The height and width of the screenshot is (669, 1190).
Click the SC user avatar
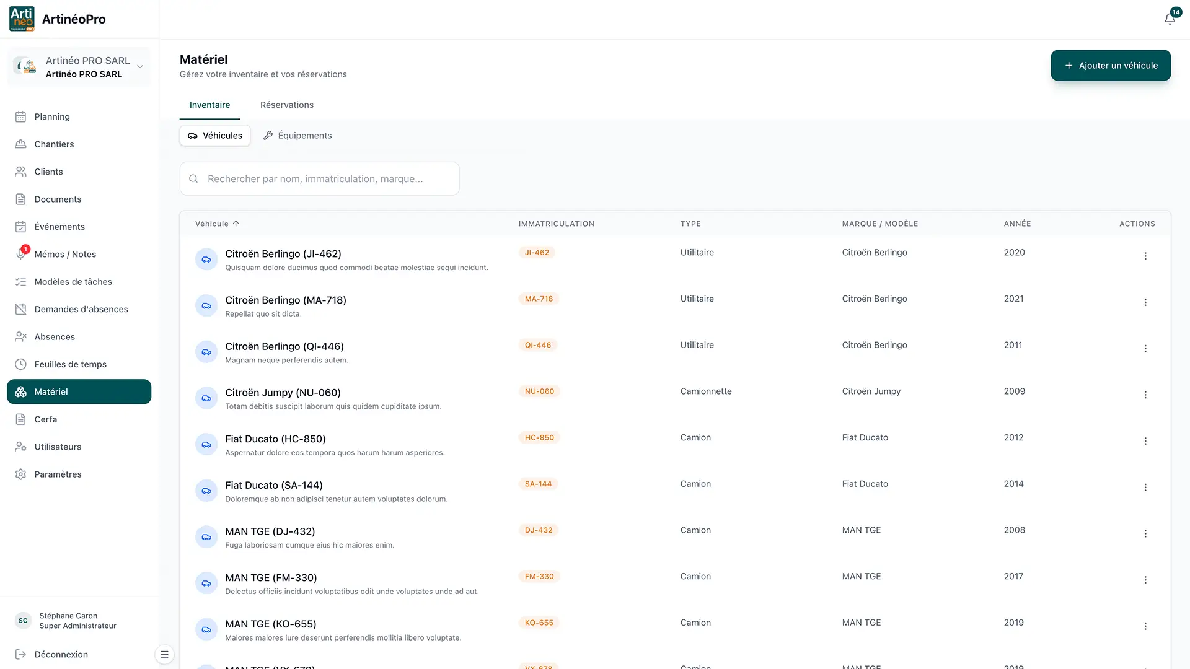pyautogui.click(x=23, y=621)
